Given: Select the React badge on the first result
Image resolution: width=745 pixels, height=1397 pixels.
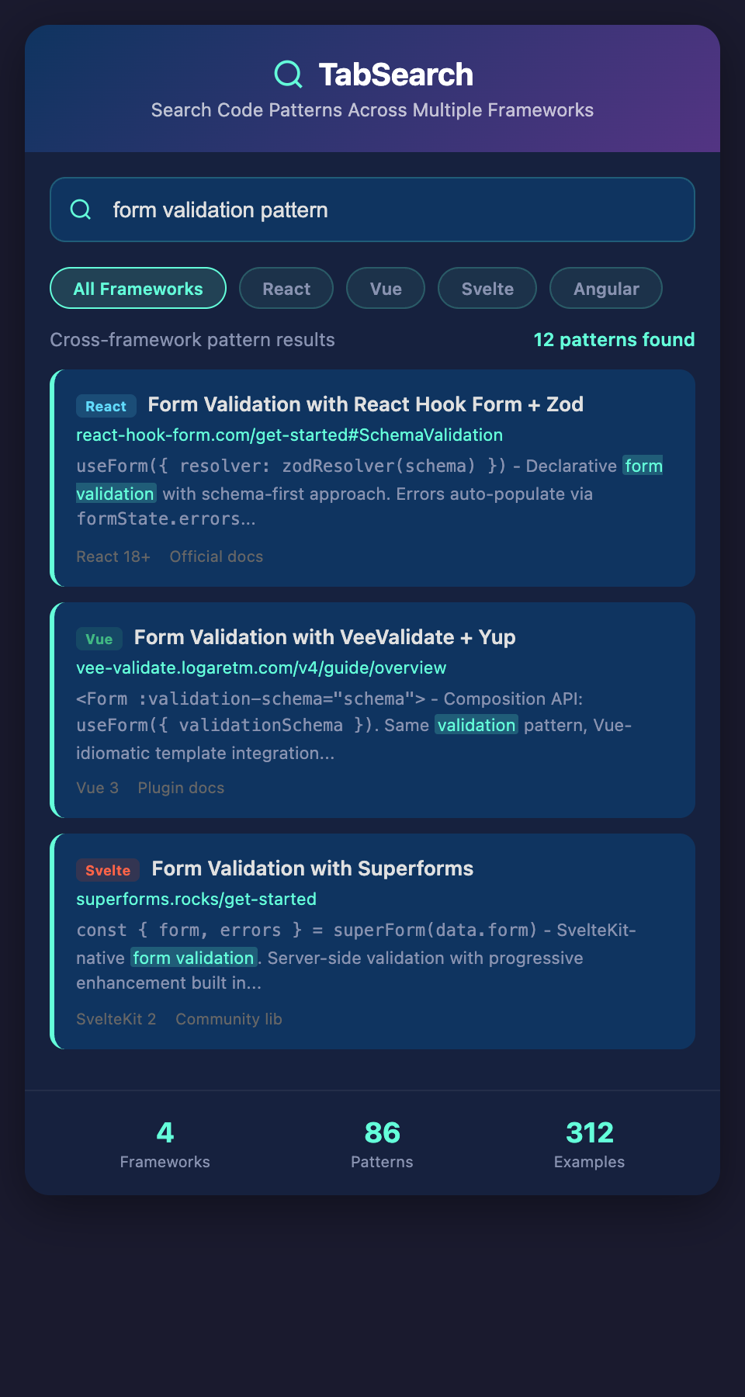Looking at the screenshot, I should pyautogui.click(x=106, y=406).
